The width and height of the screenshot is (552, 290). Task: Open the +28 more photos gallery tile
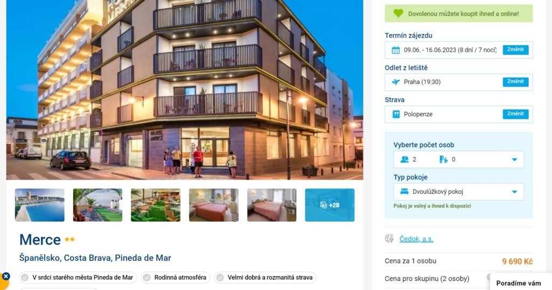click(329, 205)
